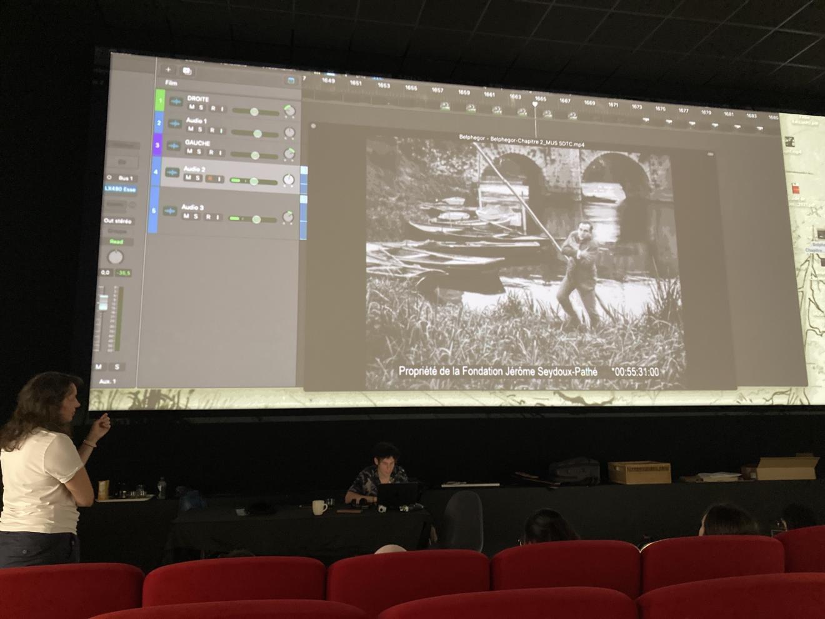Select the DROITE track name
The width and height of the screenshot is (825, 619).
[x=197, y=99]
